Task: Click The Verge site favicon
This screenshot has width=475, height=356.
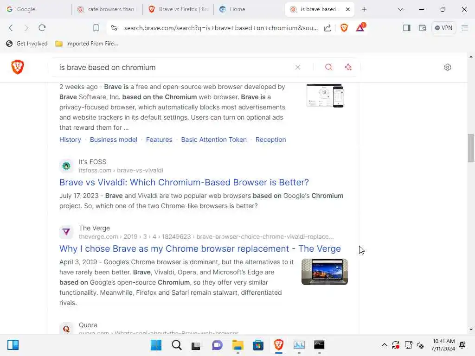Action: tap(66, 232)
